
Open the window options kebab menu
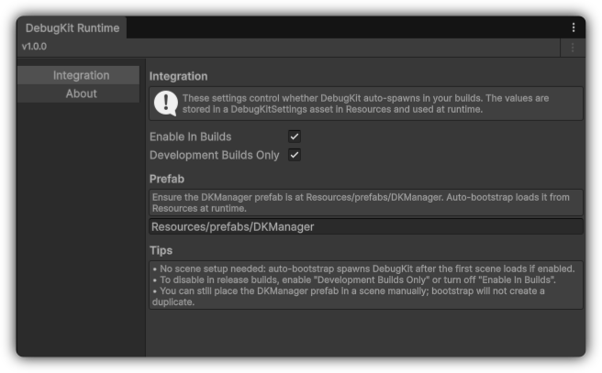(574, 28)
